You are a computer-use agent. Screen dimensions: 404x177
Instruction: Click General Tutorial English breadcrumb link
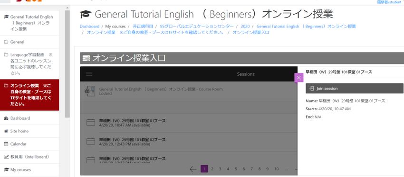[306, 27]
